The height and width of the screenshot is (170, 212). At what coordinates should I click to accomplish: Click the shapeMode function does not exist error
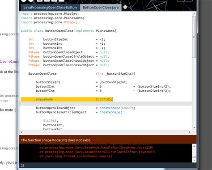pyautogui.click(x=56, y=140)
